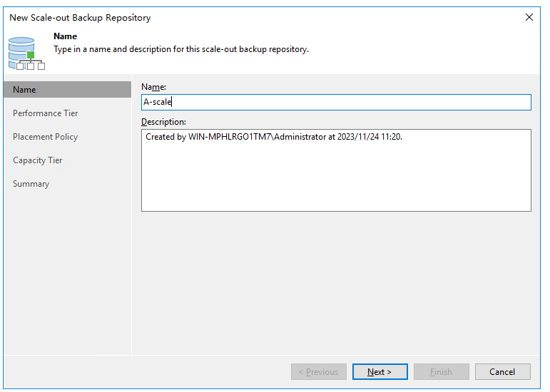Select the Name step in wizard sidebar
The image size is (550, 392).
pyautogui.click(x=67, y=90)
